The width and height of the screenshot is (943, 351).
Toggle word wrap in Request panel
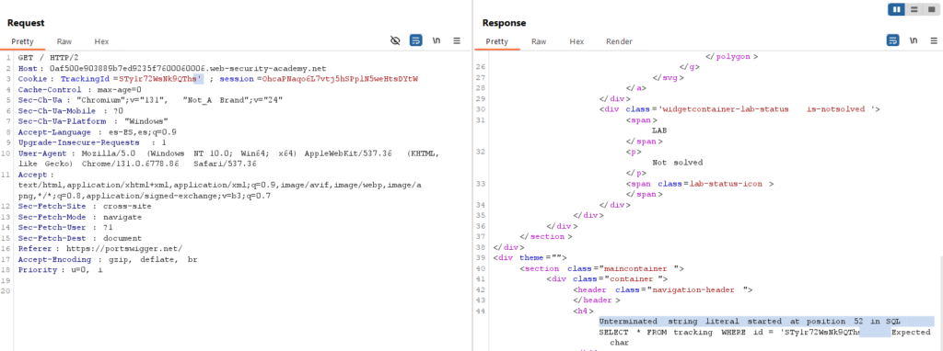point(415,40)
